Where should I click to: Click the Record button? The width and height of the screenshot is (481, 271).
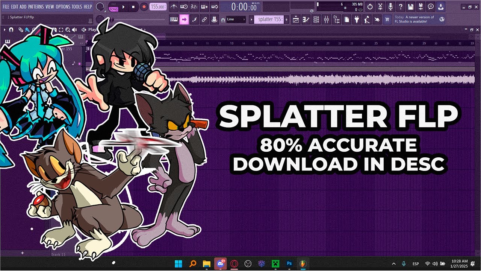click(144, 7)
